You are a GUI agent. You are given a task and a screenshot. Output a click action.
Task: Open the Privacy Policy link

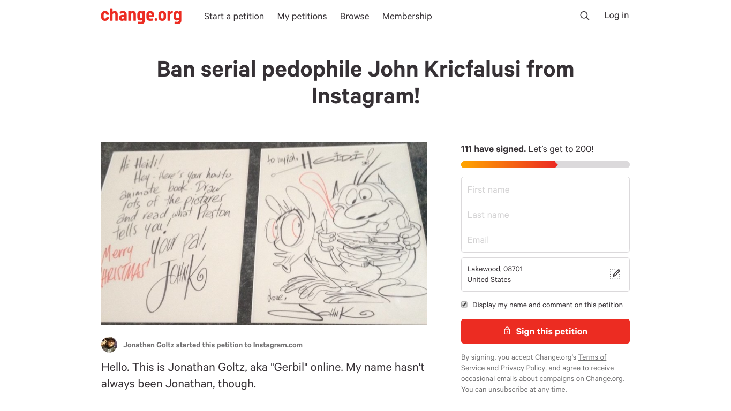click(523, 368)
